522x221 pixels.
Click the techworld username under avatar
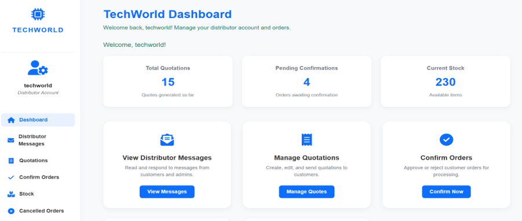pyautogui.click(x=38, y=86)
